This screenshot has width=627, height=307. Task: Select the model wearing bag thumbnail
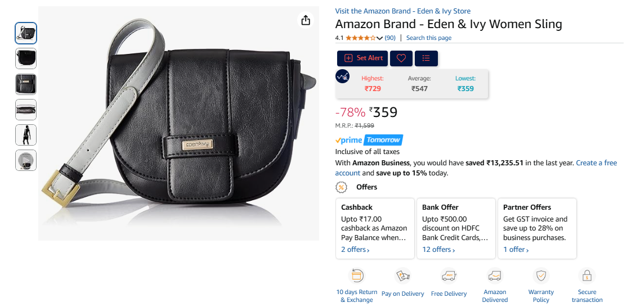click(26, 135)
